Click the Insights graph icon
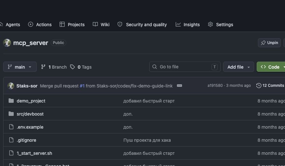 [x=178, y=24]
